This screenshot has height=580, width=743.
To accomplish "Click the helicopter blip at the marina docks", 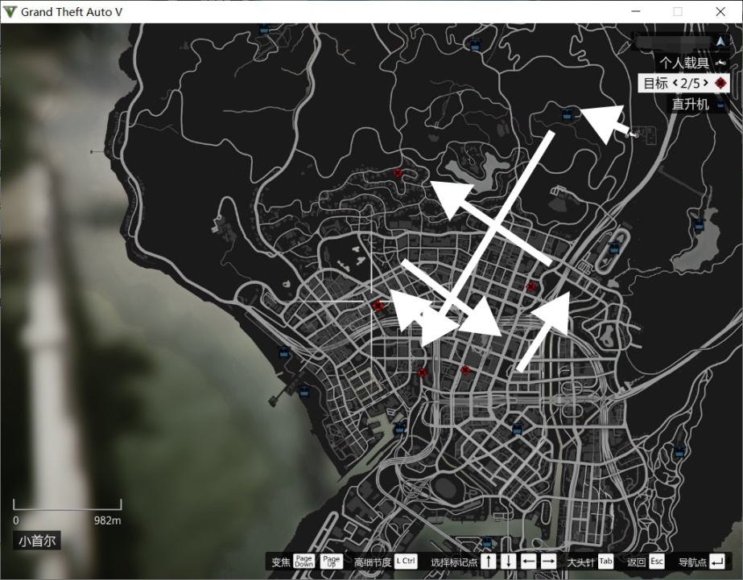I will (x=399, y=428).
